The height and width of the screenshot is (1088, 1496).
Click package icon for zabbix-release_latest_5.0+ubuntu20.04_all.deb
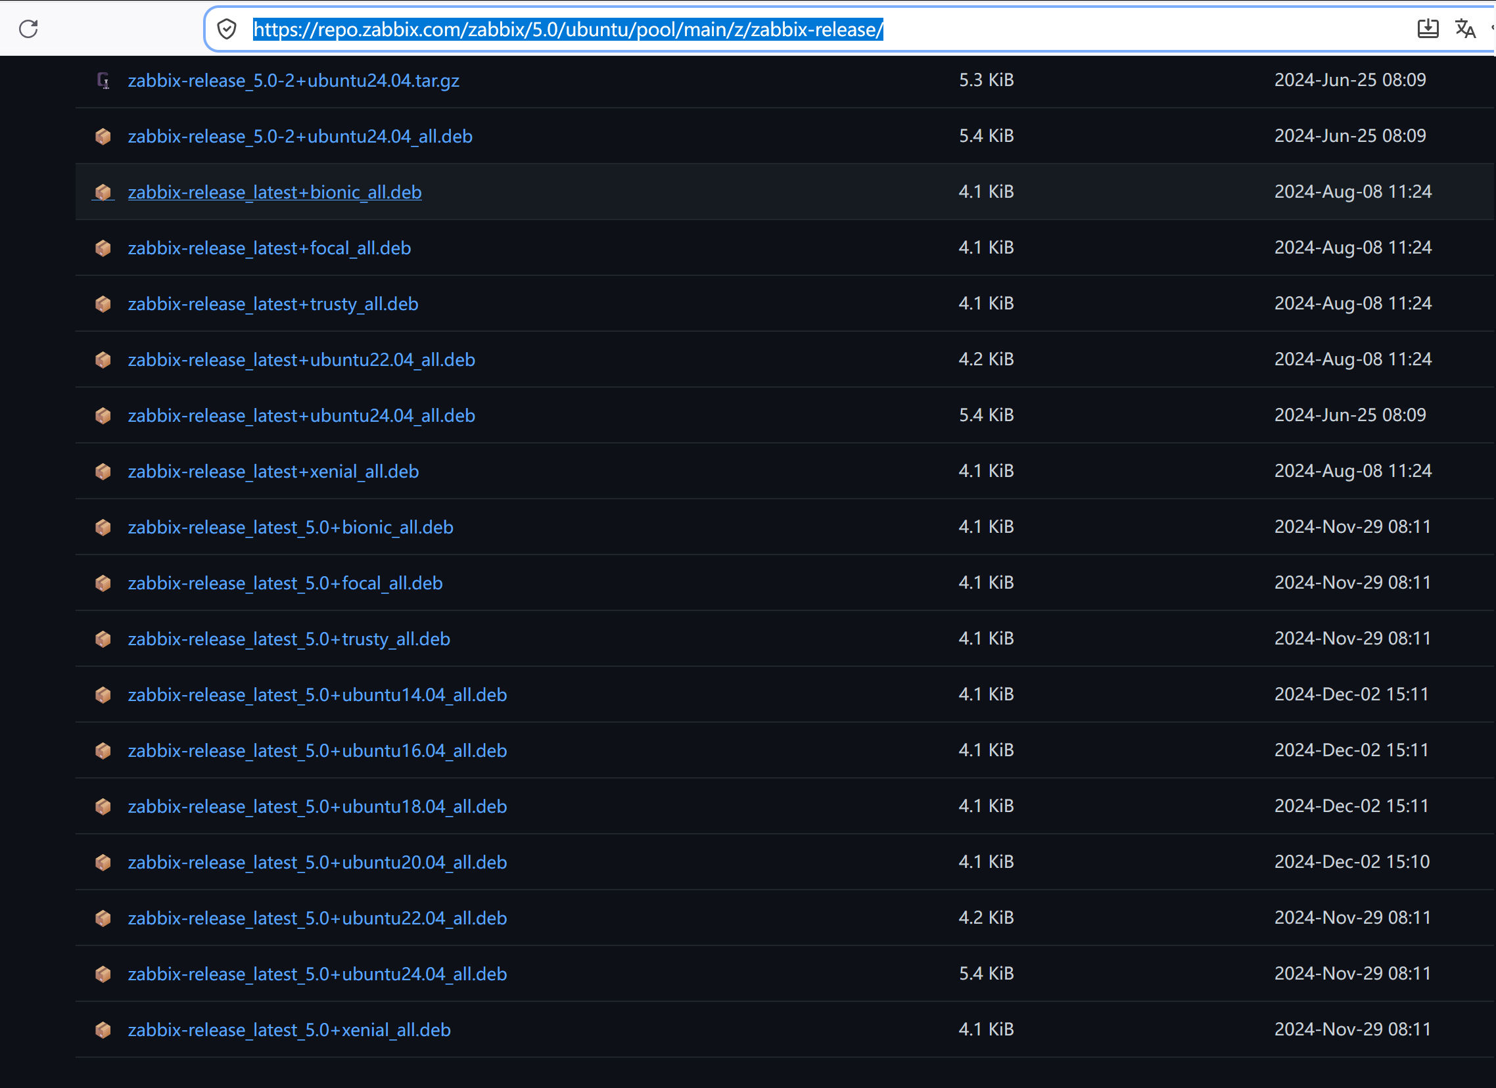(103, 863)
